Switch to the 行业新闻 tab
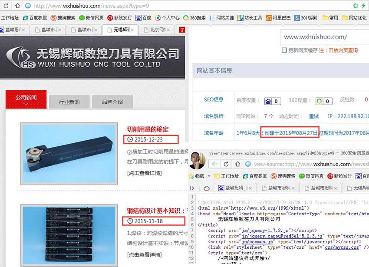The height and width of the screenshot is (267, 369). pos(69,102)
